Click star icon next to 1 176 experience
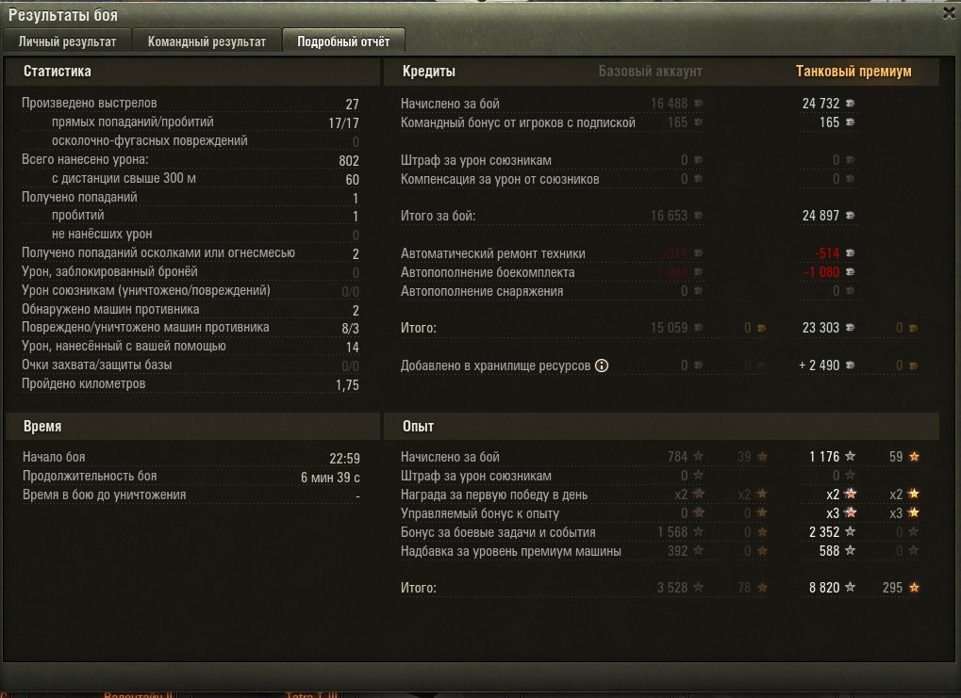 (x=850, y=456)
